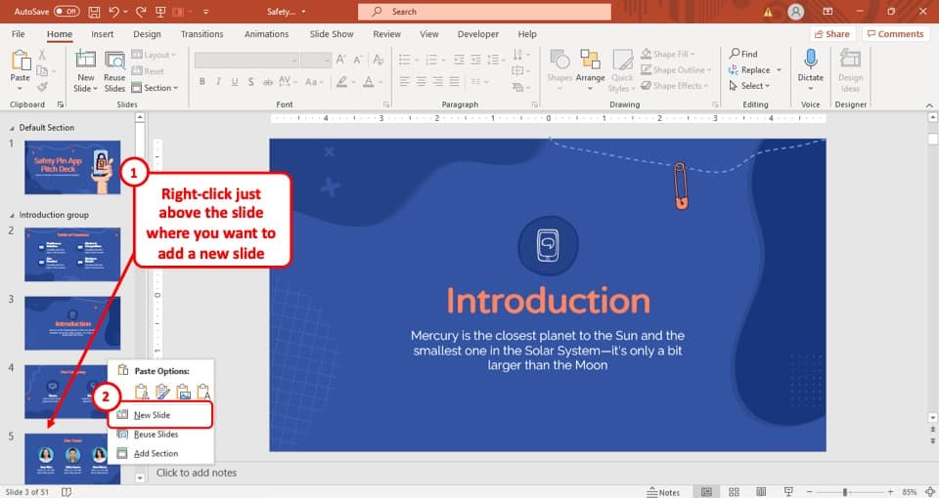Switch to the Transitions tab

[x=201, y=34]
